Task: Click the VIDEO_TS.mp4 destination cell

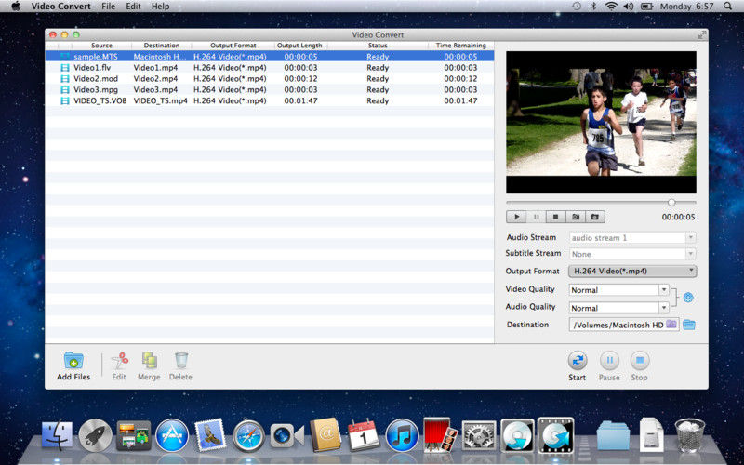Action: [160, 100]
